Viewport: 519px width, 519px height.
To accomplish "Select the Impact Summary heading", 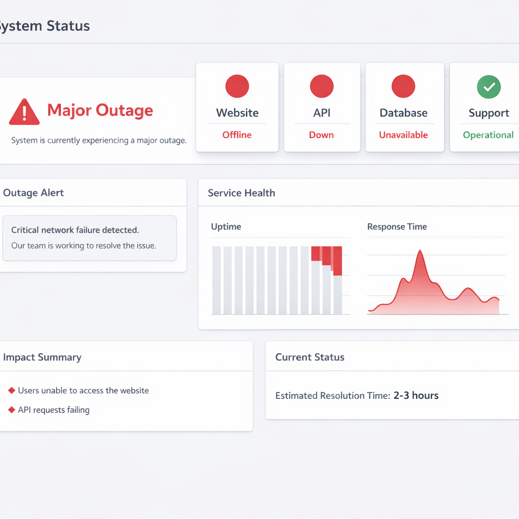I will 42,357.
